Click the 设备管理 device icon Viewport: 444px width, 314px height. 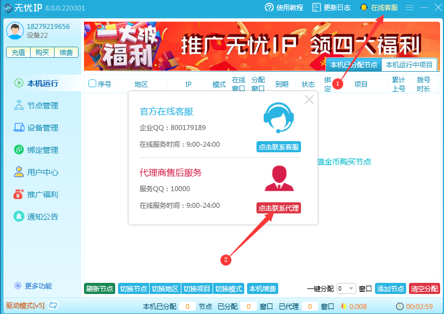(19, 128)
